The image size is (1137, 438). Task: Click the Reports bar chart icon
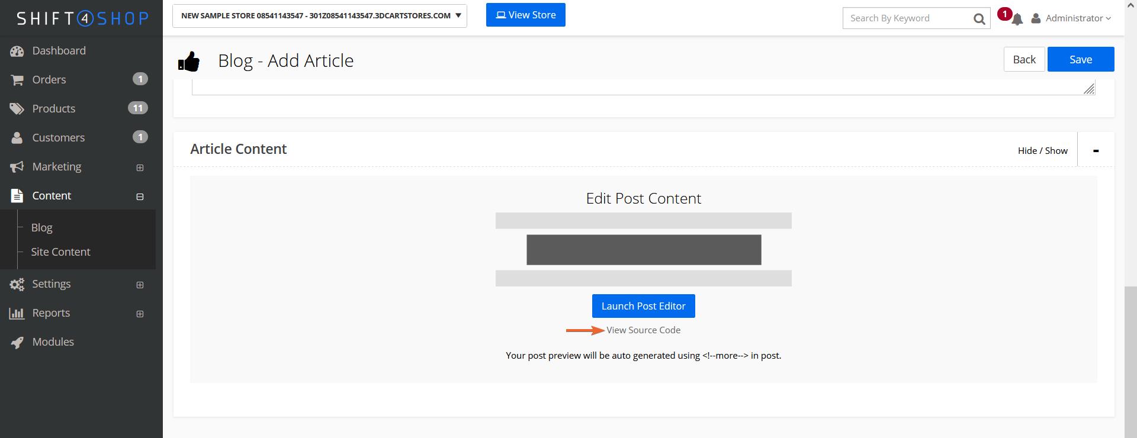click(17, 313)
